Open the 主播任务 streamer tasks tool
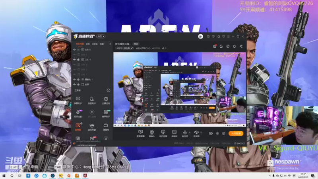Image resolution: width=318 pixels, height=179 pixels. coord(106,101)
